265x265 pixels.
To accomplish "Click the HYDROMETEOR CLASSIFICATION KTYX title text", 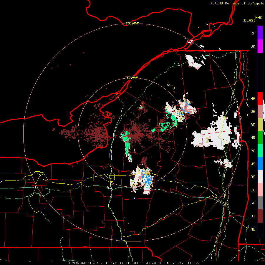I will point(134,263).
